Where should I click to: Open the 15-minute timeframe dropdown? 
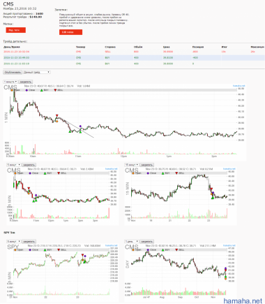pos(132,165)
